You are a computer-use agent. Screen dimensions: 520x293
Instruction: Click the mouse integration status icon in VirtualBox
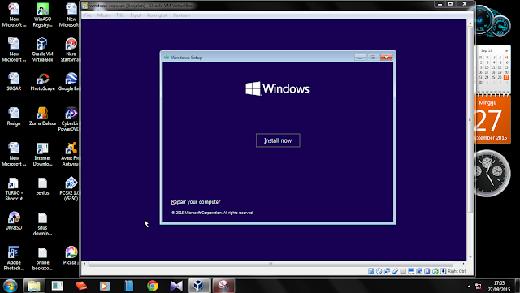(435, 271)
